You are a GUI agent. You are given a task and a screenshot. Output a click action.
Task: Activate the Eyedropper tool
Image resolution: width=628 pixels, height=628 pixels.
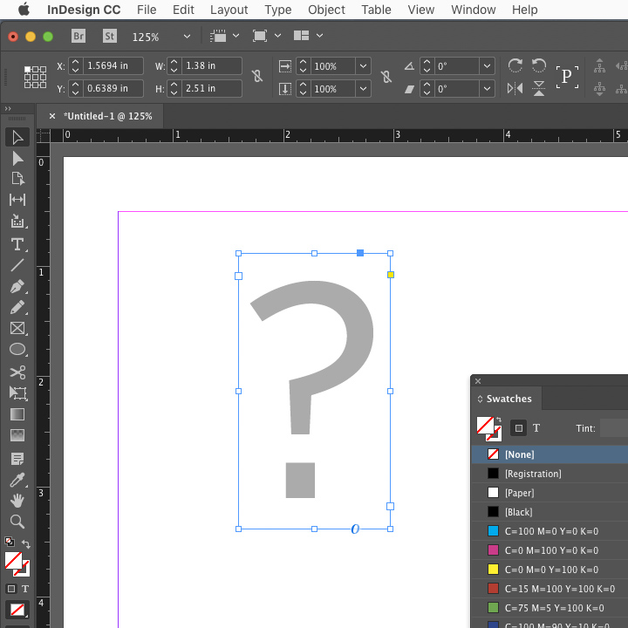tap(17, 479)
